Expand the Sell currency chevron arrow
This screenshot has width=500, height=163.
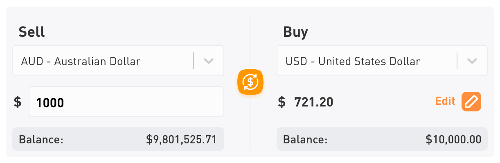tap(209, 61)
